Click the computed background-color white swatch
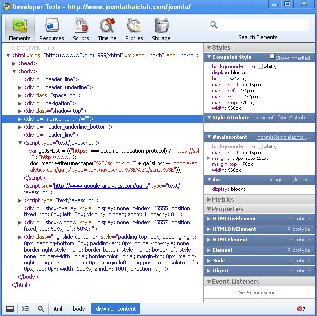The image size is (317, 316). pyautogui.click(x=260, y=66)
